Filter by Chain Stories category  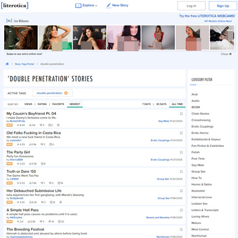coord(200,114)
